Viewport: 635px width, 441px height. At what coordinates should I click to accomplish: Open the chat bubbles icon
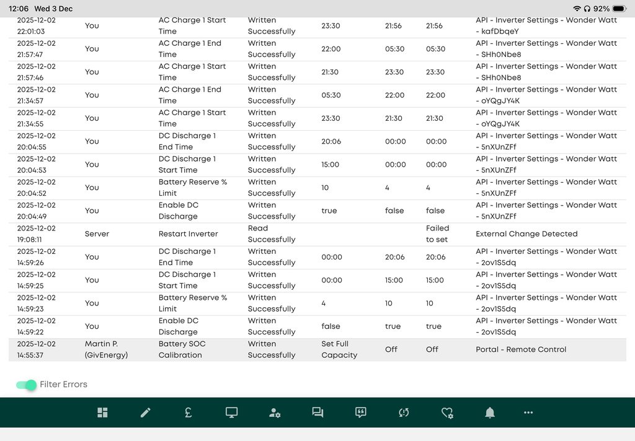pos(317,413)
